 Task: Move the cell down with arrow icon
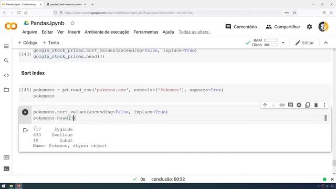[274, 105]
